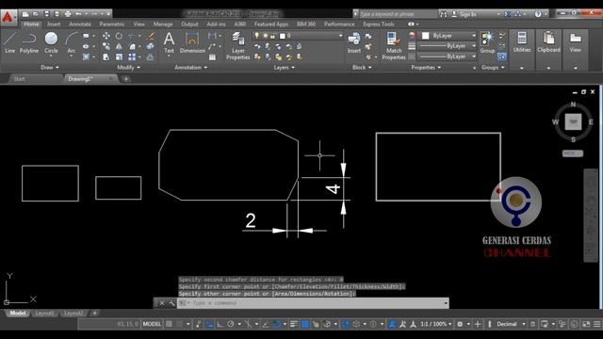Toggle lineweight display in status bar
The width and height of the screenshot is (603, 339).
[x=294, y=324]
